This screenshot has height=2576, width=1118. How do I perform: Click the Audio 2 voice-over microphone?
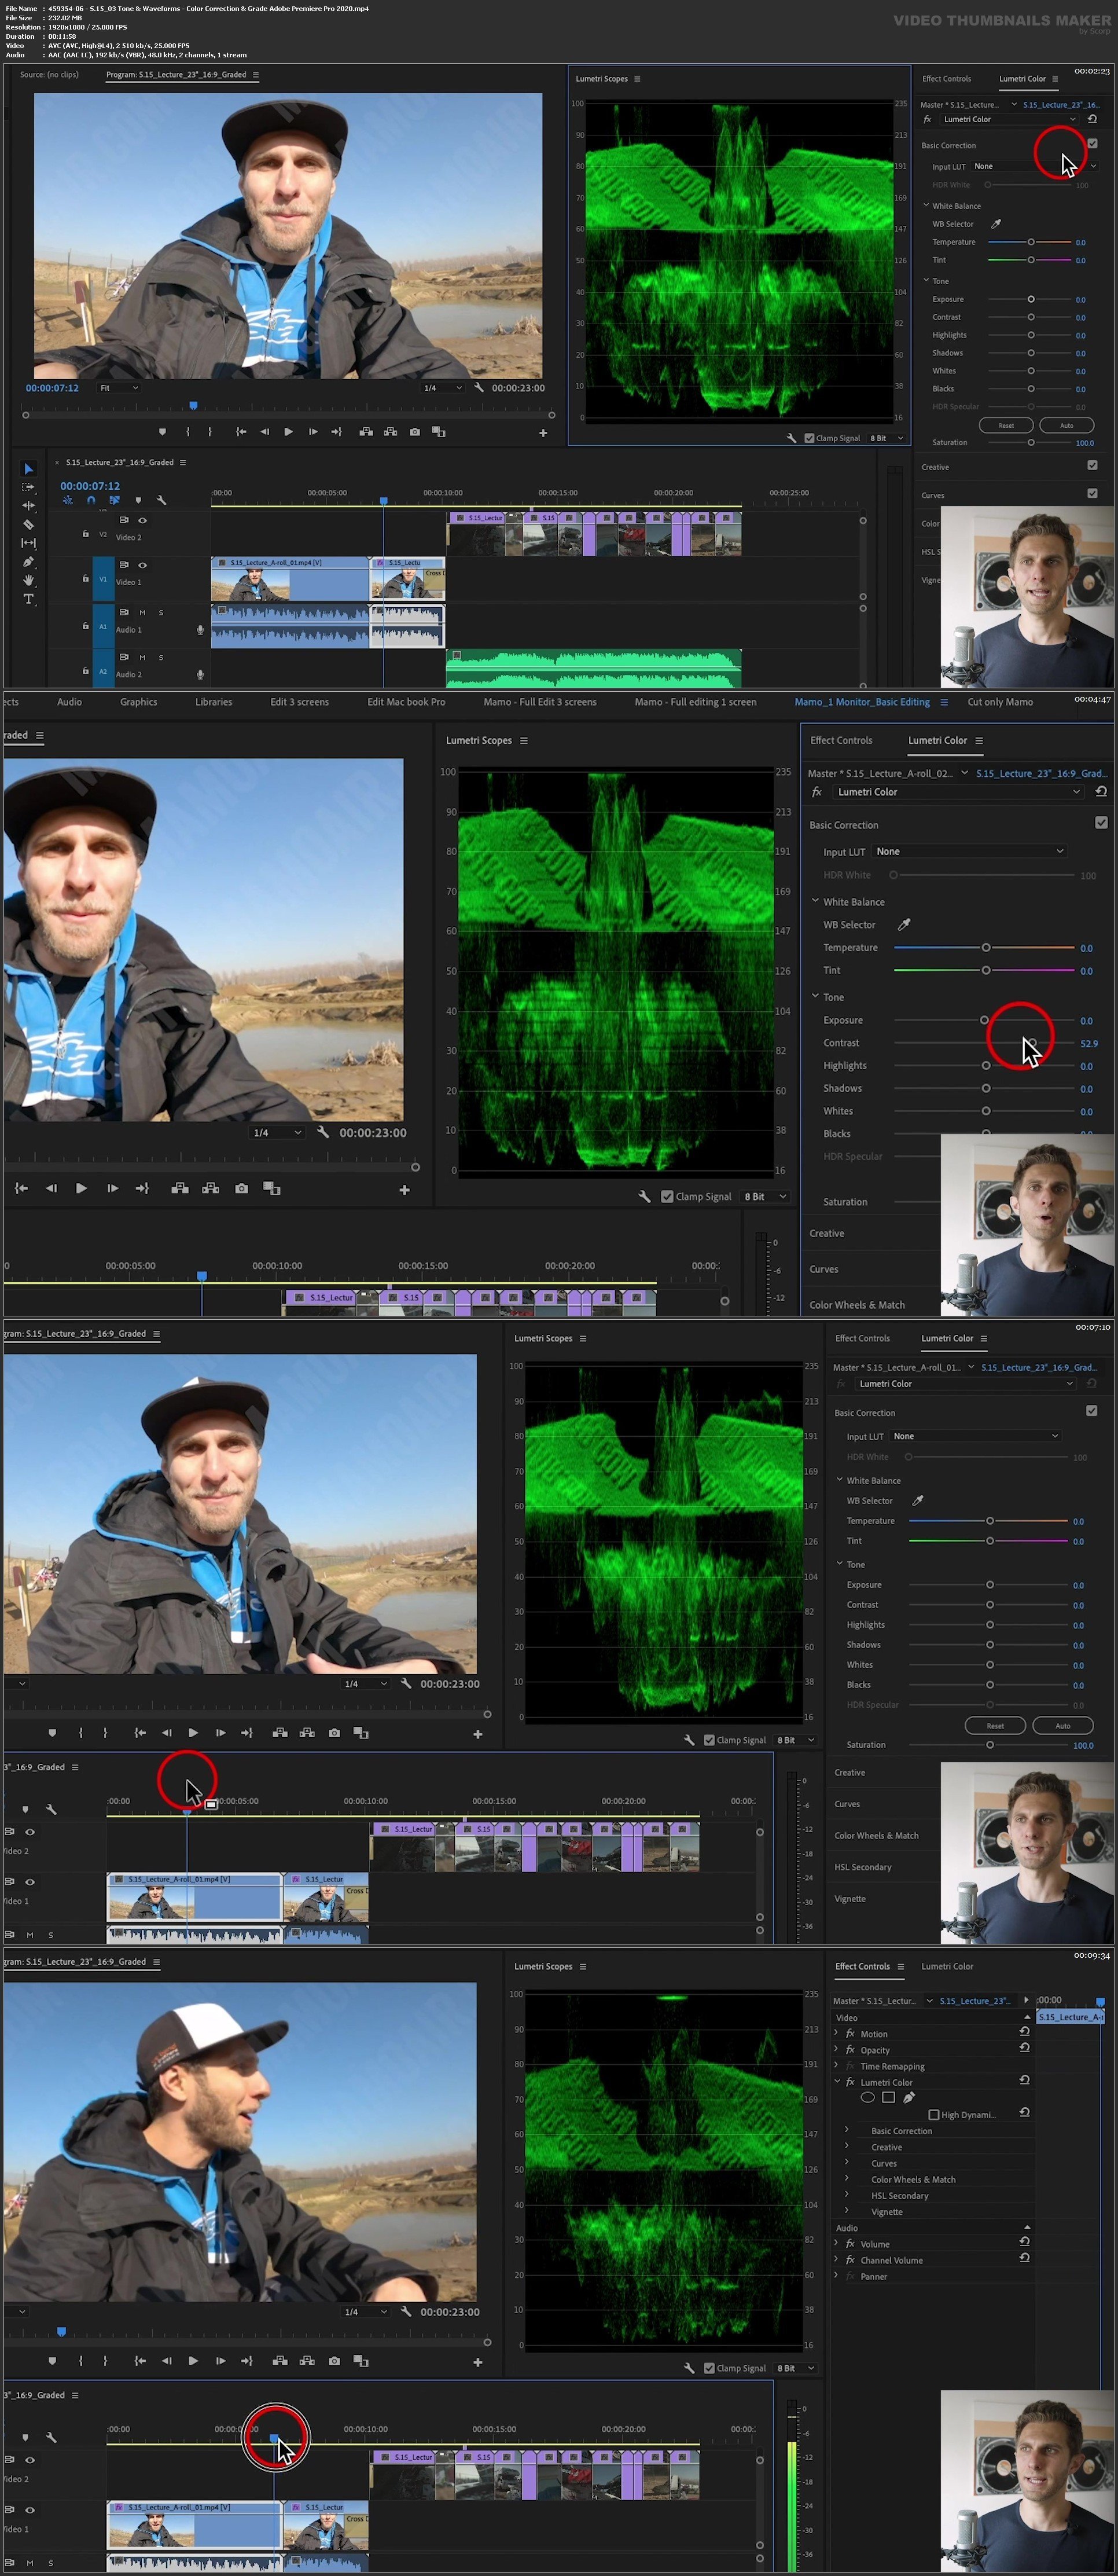coord(200,675)
